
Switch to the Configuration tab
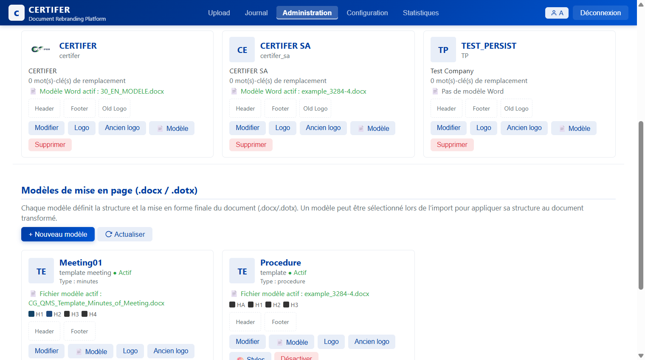click(367, 13)
